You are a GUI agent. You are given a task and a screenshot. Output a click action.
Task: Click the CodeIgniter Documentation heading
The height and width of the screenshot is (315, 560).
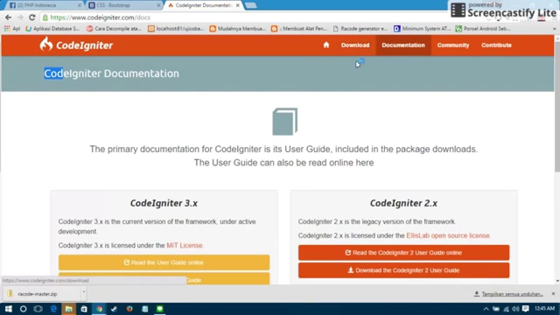coord(112,73)
